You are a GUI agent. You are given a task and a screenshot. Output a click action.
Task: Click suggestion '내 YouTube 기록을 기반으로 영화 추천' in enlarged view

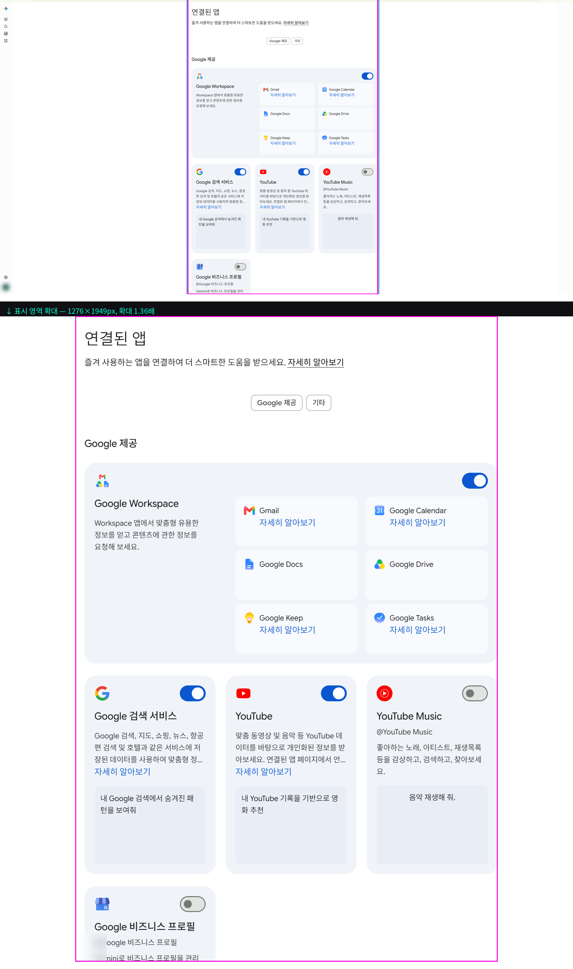click(x=291, y=825)
